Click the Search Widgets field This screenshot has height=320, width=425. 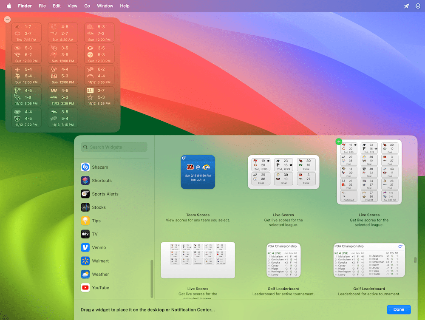pos(114,147)
